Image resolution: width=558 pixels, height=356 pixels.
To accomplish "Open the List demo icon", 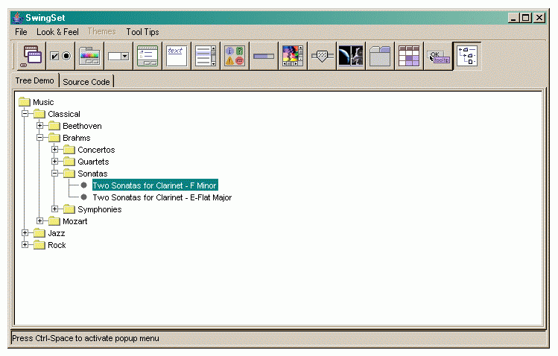I will point(206,56).
